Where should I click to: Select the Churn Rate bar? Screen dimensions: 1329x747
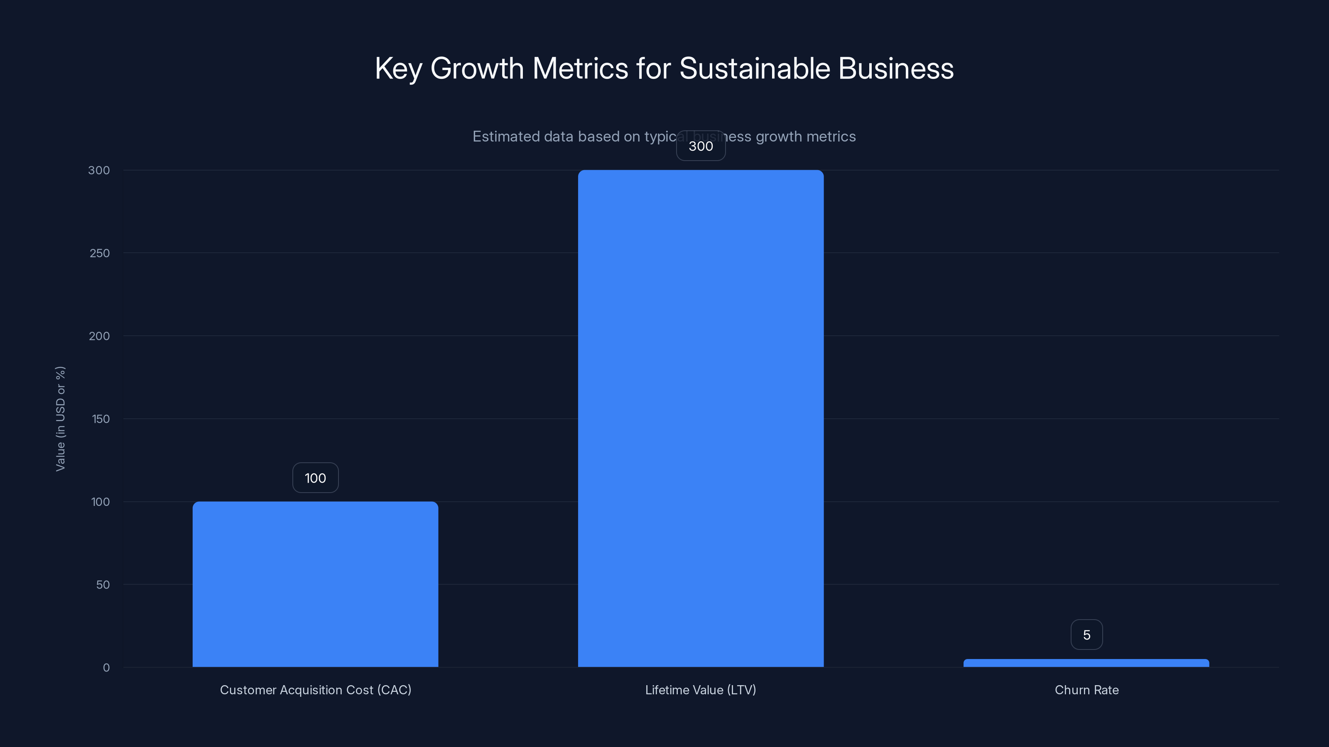pyautogui.click(x=1086, y=663)
